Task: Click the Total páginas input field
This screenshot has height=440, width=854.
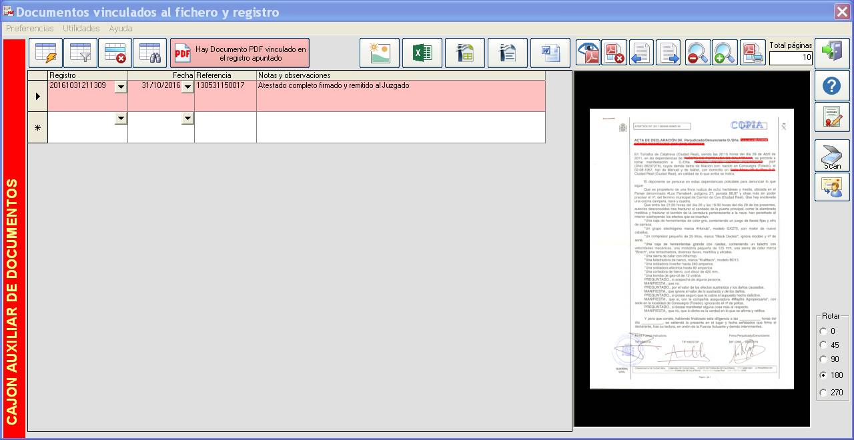Action: pos(791,58)
